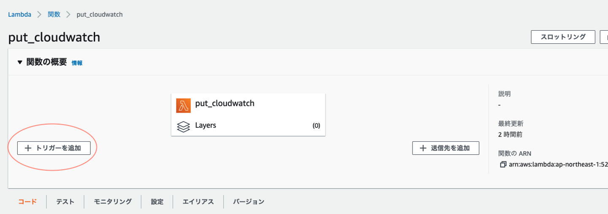Click the Layers stack icon
This screenshot has height=214, width=608.
pos(183,126)
